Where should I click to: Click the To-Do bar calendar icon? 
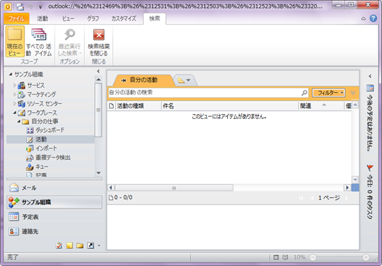pos(370,88)
